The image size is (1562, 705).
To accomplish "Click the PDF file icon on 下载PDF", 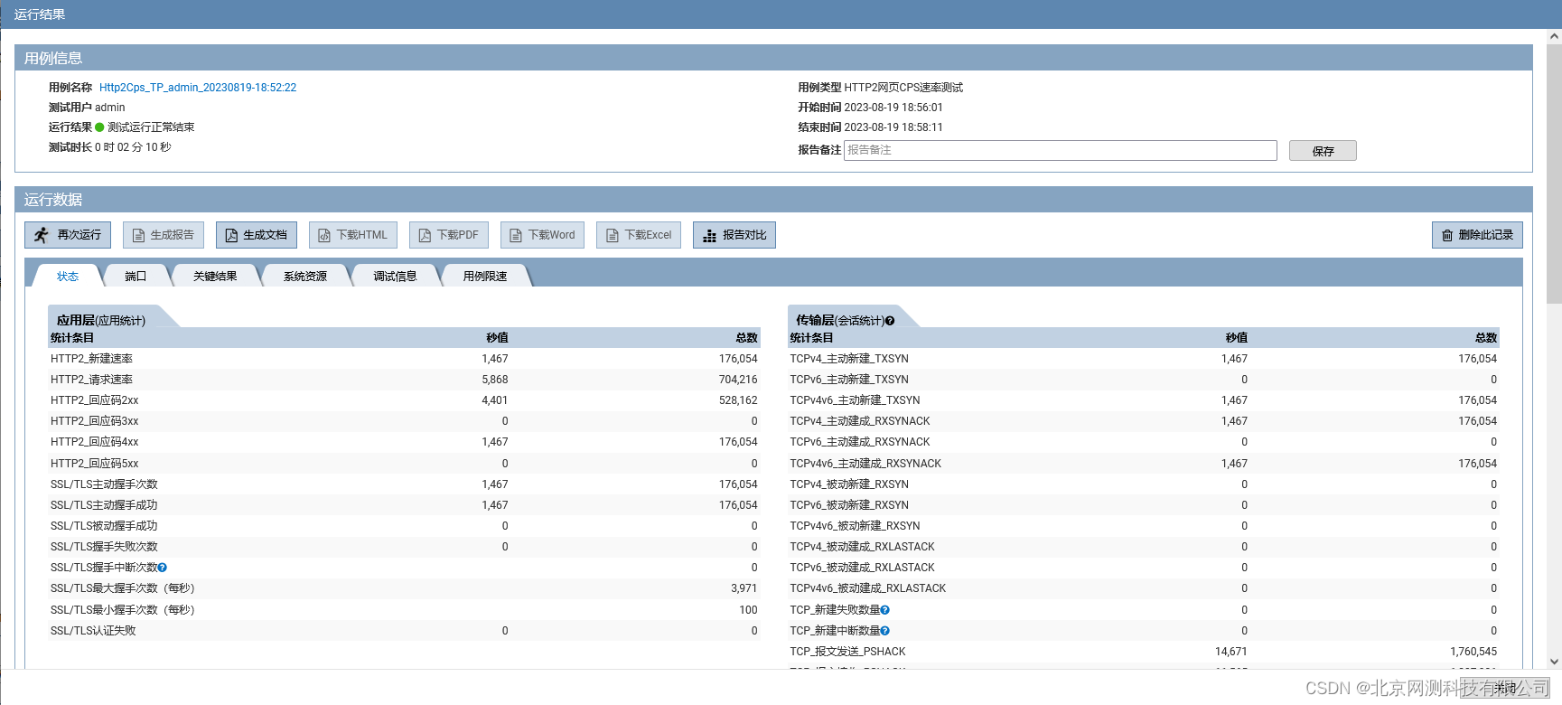I will tap(425, 235).
